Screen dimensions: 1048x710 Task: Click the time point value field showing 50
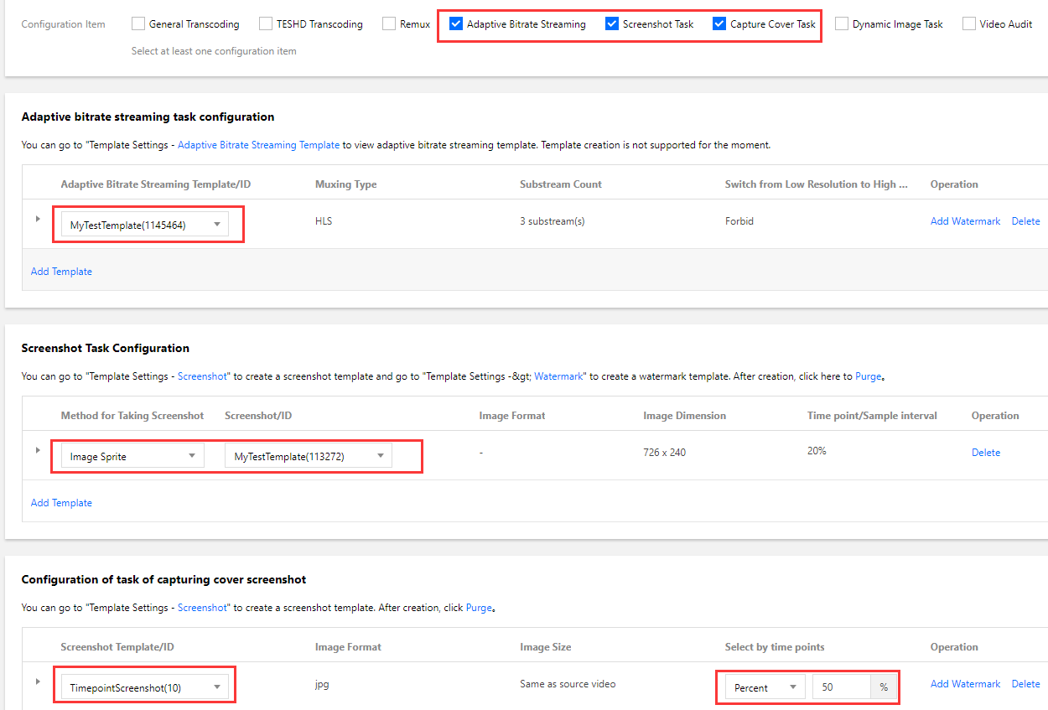coord(841,687)
